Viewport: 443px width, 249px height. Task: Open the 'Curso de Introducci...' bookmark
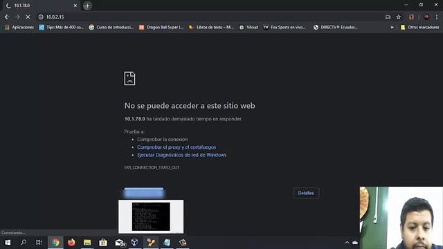[x=111, y=28]
